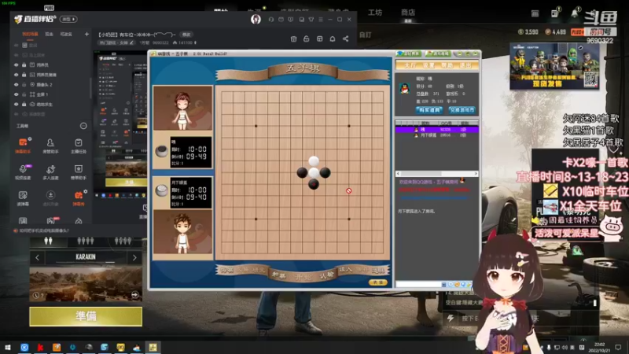Click the headset support icon in the title bar
The height and width of the screenshot is (354, 629).
point(271,19)
